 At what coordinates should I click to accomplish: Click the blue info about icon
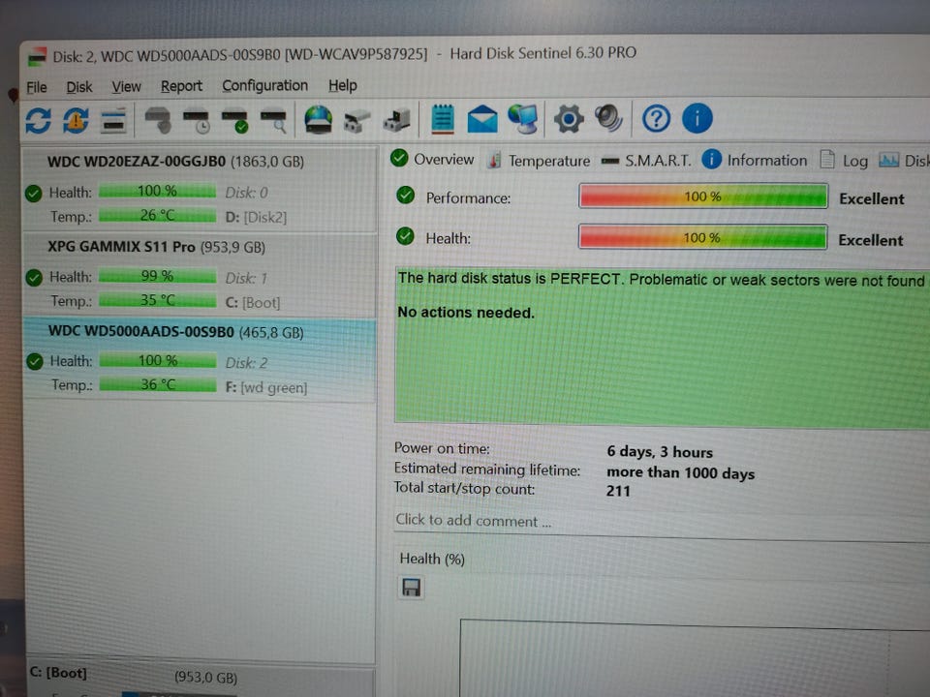pyautogui.click(x=697, y=118)
